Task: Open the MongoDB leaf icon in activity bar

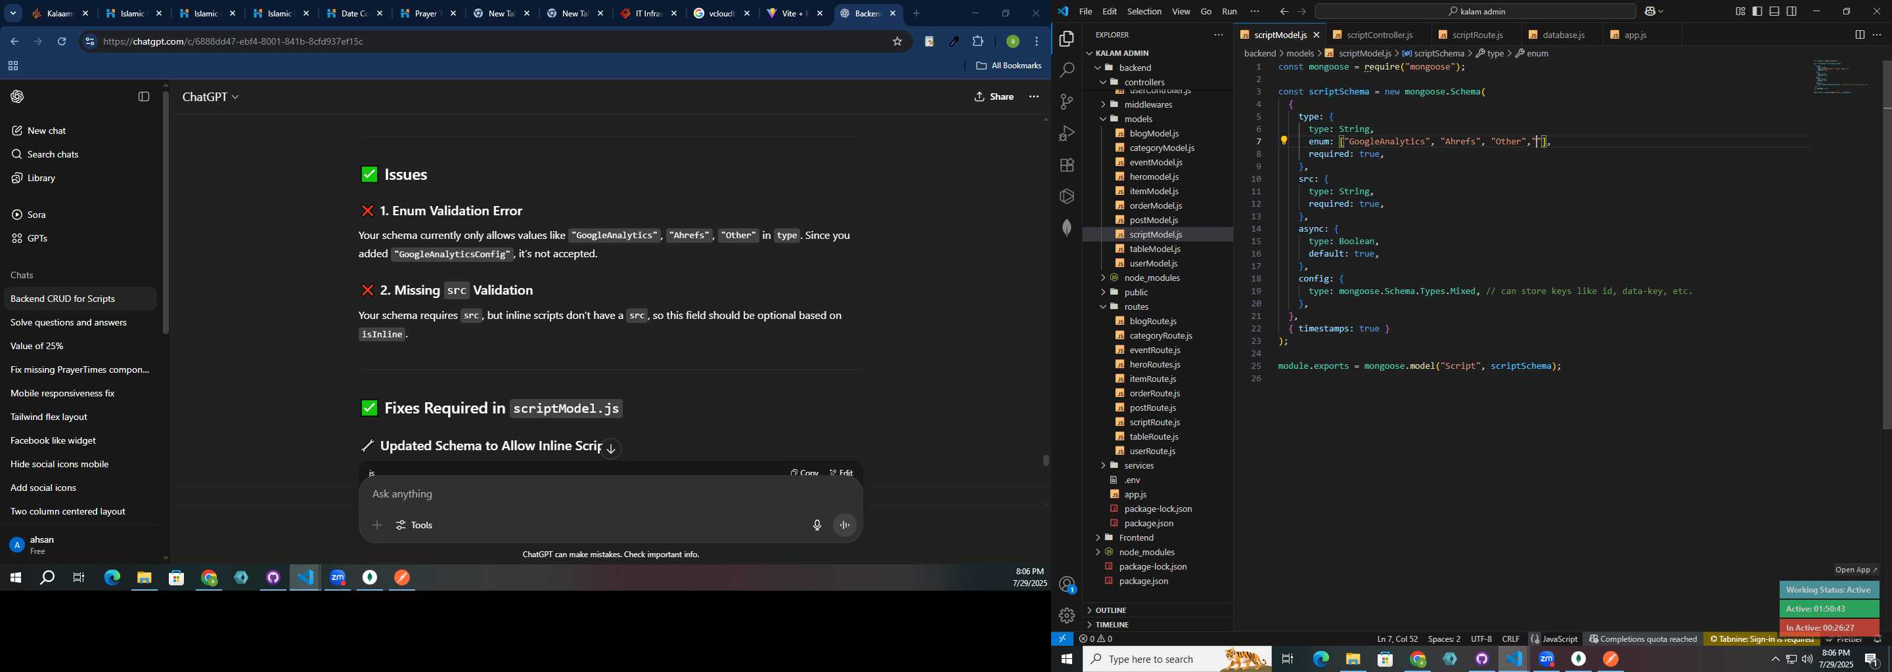Action: pos(1066,228)
